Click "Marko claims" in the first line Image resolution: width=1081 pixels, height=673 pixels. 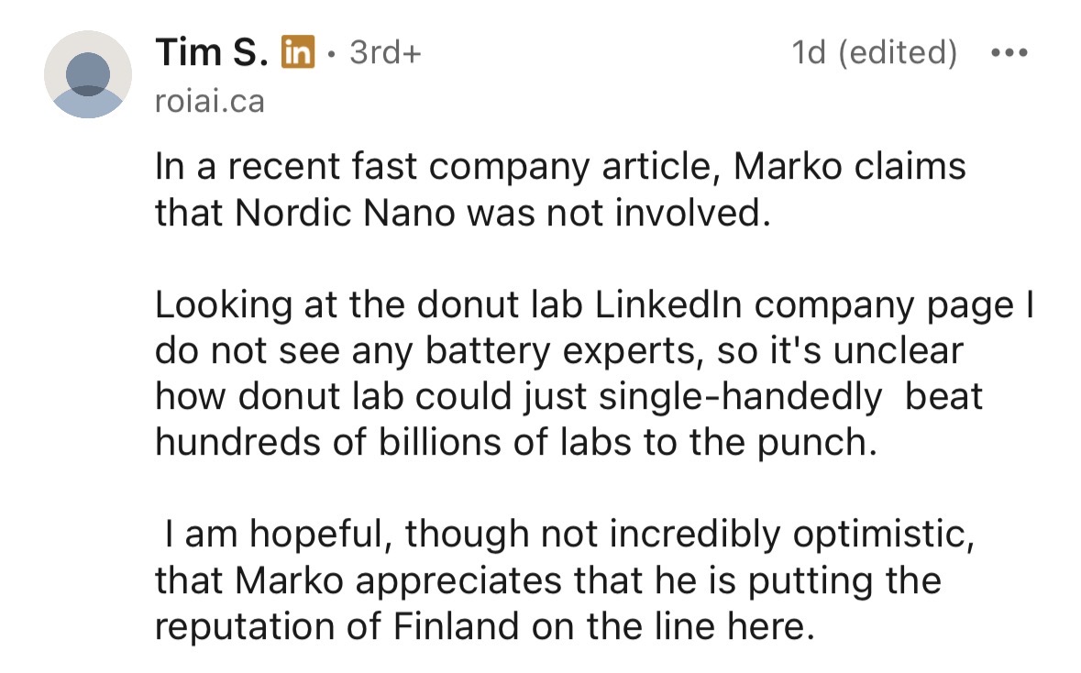[850, 168]
